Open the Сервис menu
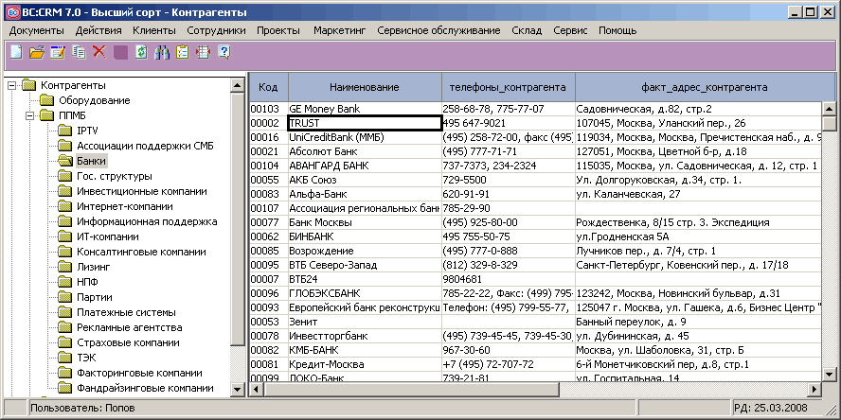Screen dimensions: 841x420 (x=571, y=30)
